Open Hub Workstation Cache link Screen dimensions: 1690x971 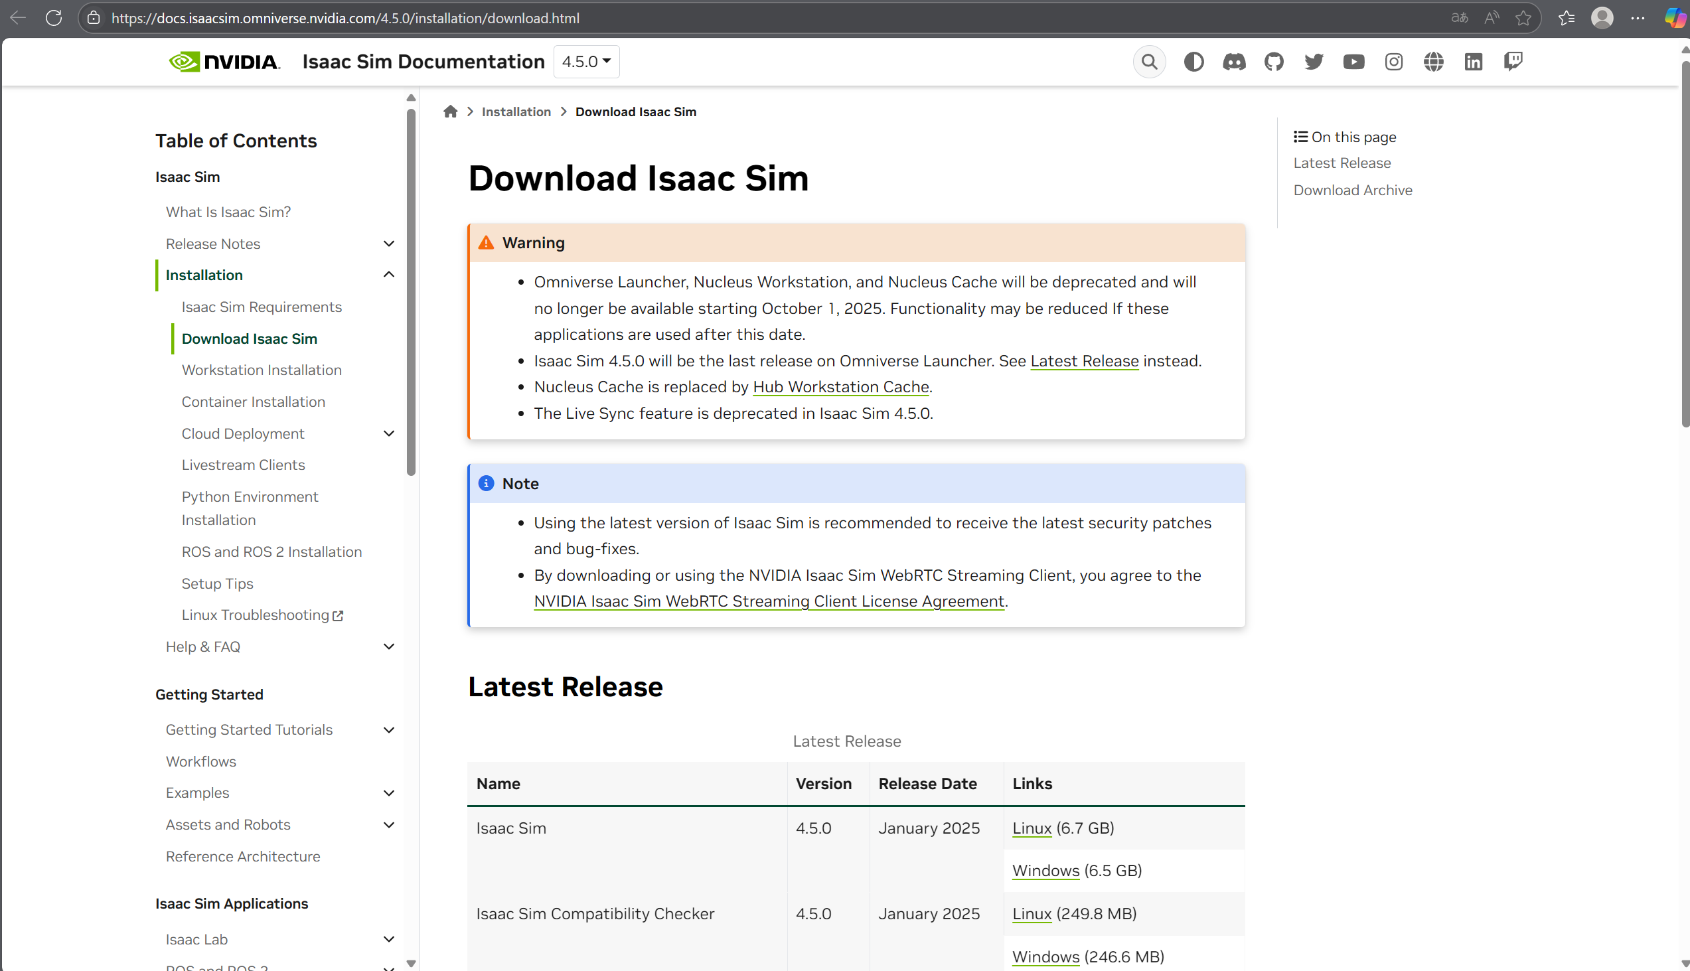point(841,387)
